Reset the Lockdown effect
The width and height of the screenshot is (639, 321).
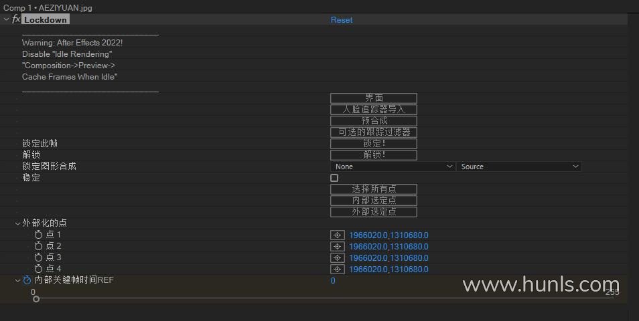click(x=342, y=20)
